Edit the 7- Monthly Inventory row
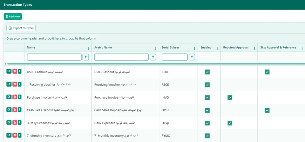Viewport: 305px width, 142px height. pyautogui.click(x=9, y=135)
